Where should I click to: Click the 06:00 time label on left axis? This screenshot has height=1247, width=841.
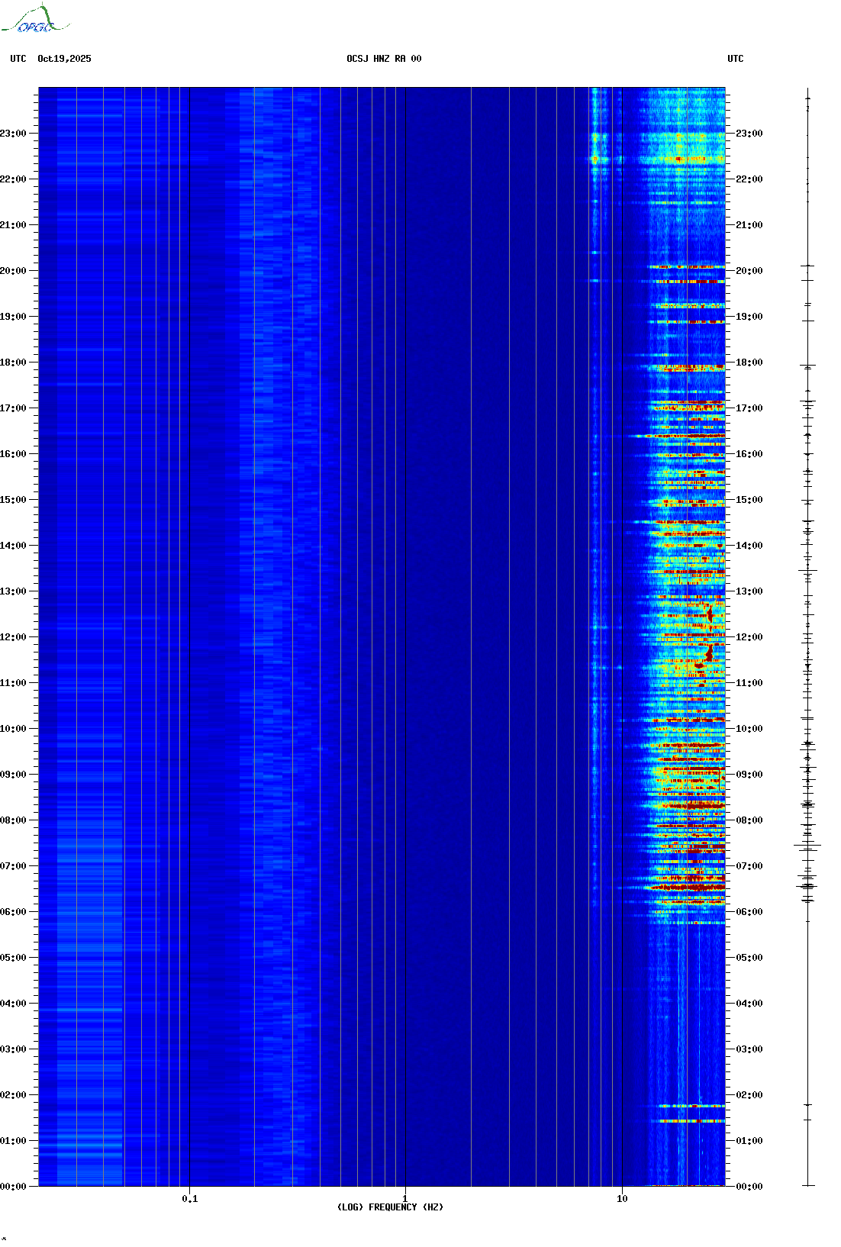point(13,912)
